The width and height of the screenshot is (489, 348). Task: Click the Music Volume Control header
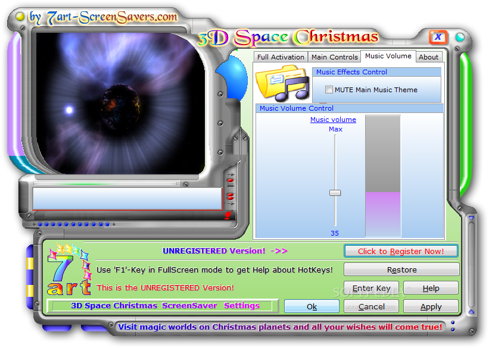pos(350,108)
